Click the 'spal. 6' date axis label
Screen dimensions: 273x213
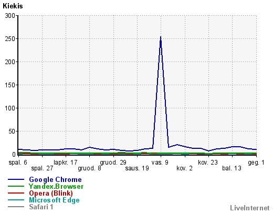point(18,163)
